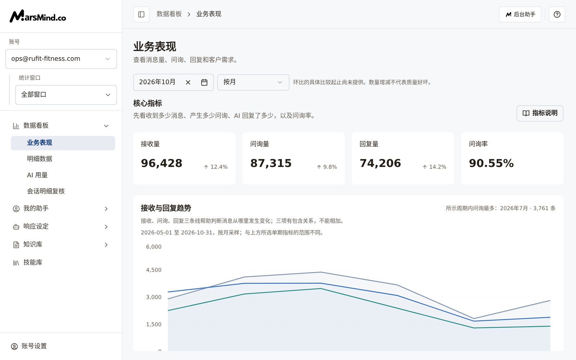Image resolution: width=576 pixels, height=360 pixels.
Task: Click the 接收与回复趋势 chart title
Action: pyautogui.click(x=166, y=208)
